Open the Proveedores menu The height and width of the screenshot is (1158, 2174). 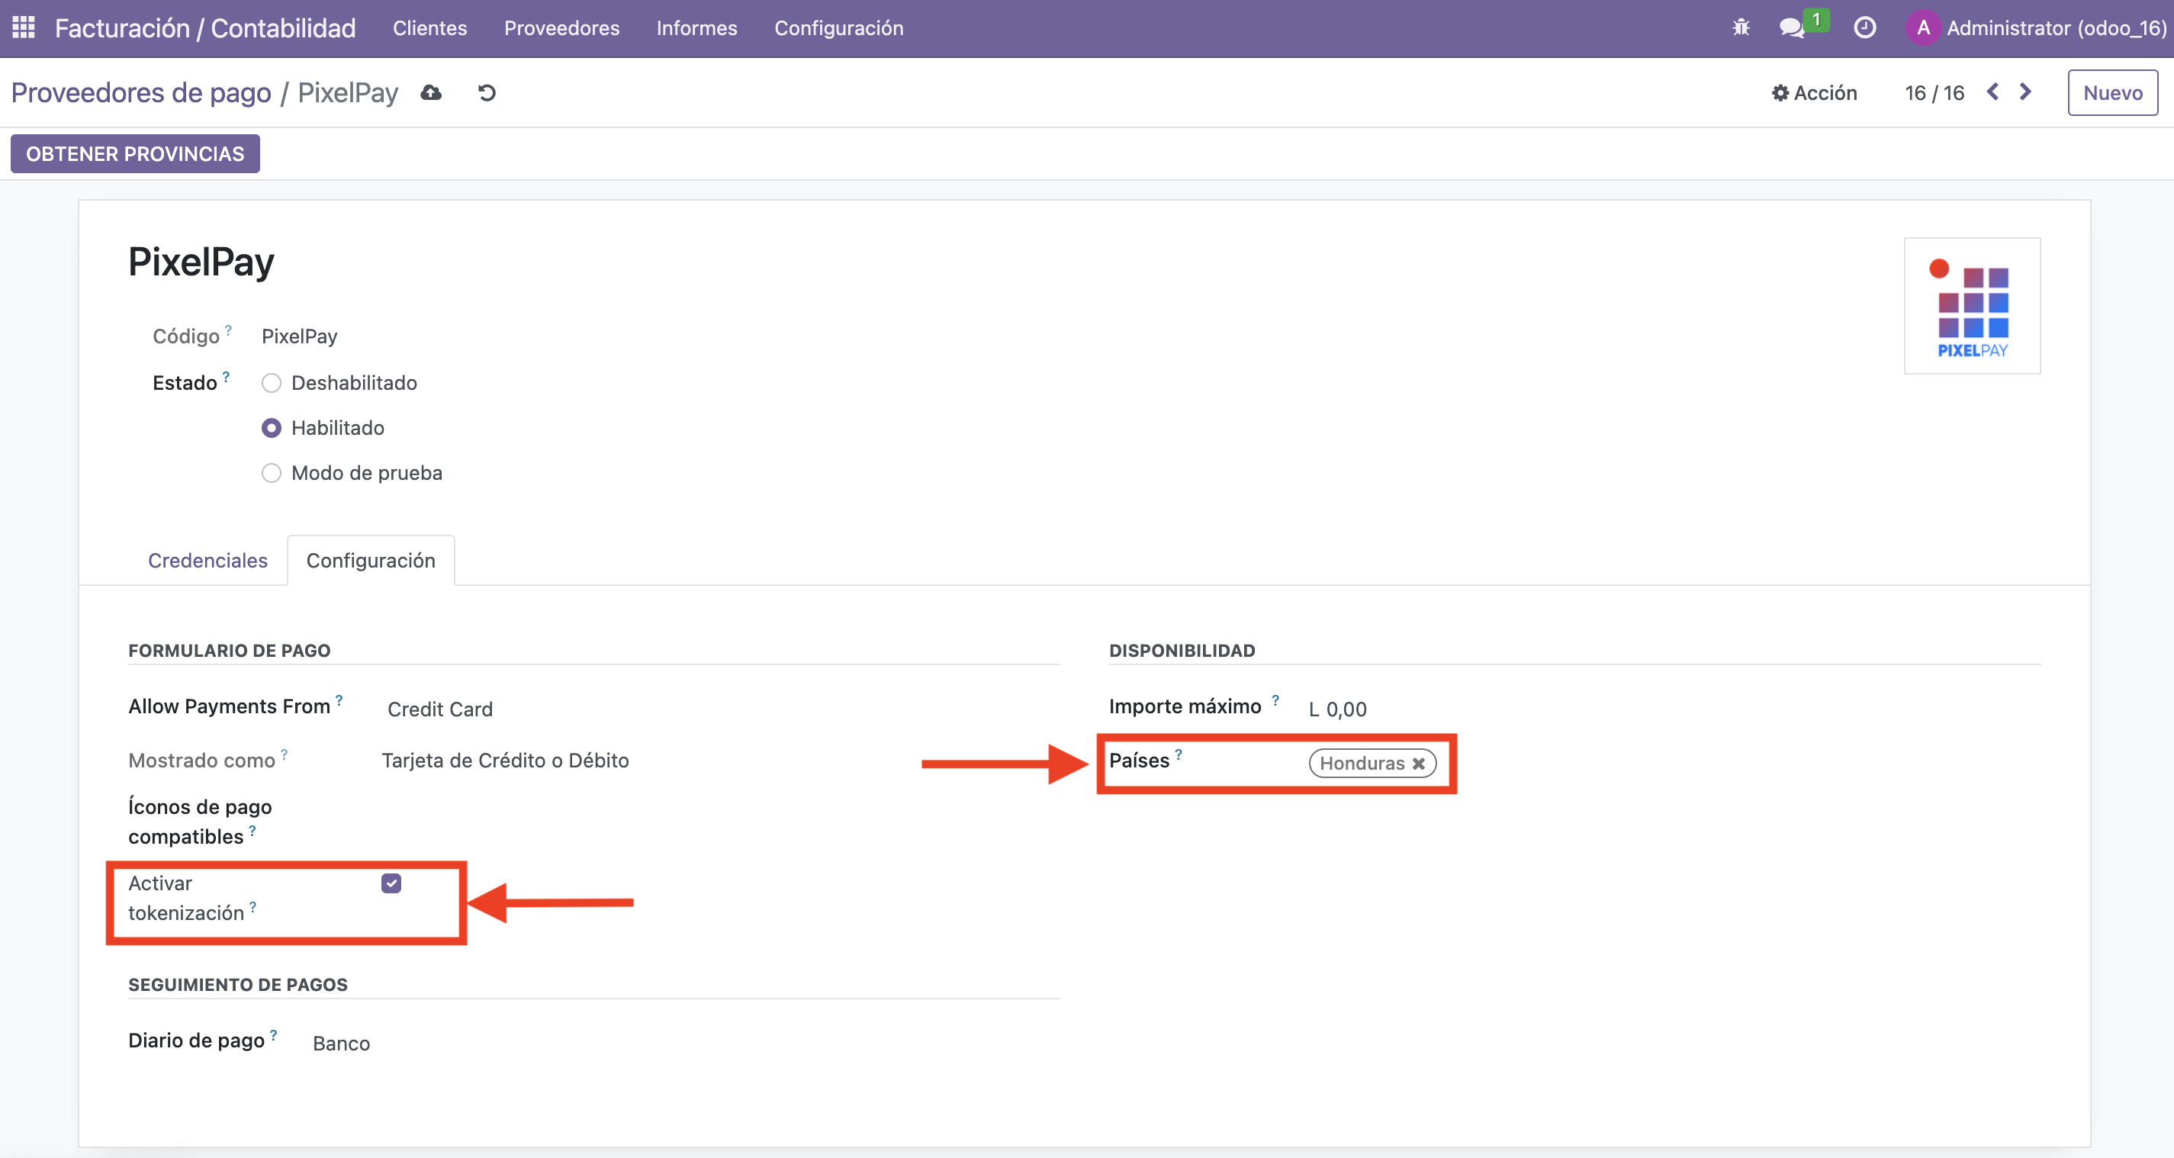point(561,28)
